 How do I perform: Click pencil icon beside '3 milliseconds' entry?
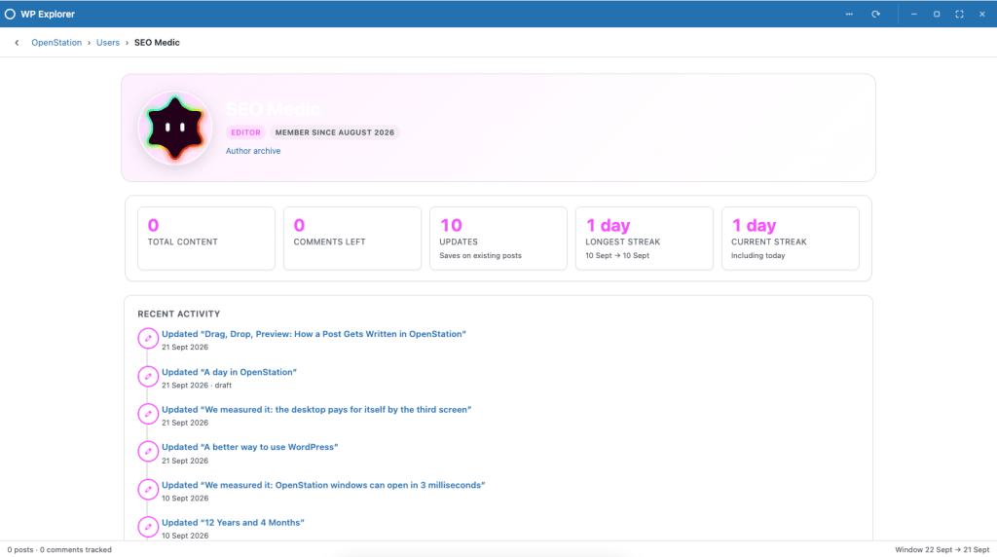click(x=148, y=490)
